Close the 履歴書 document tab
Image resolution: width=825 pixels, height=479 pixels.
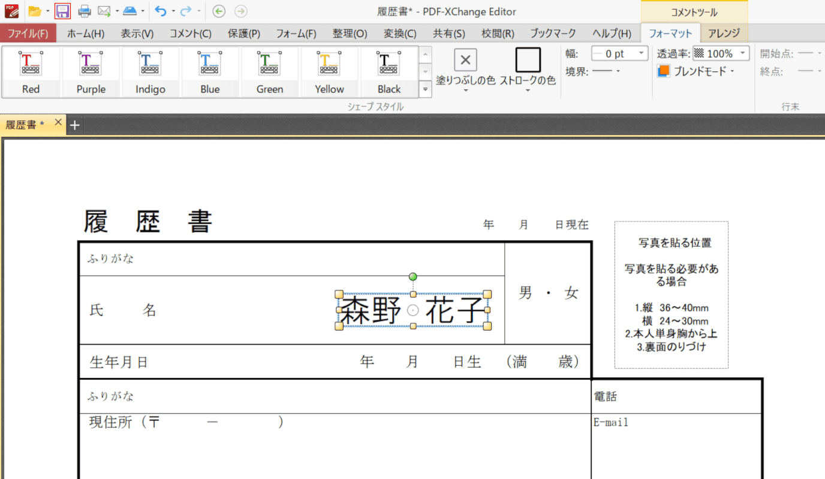pos(58,122)
